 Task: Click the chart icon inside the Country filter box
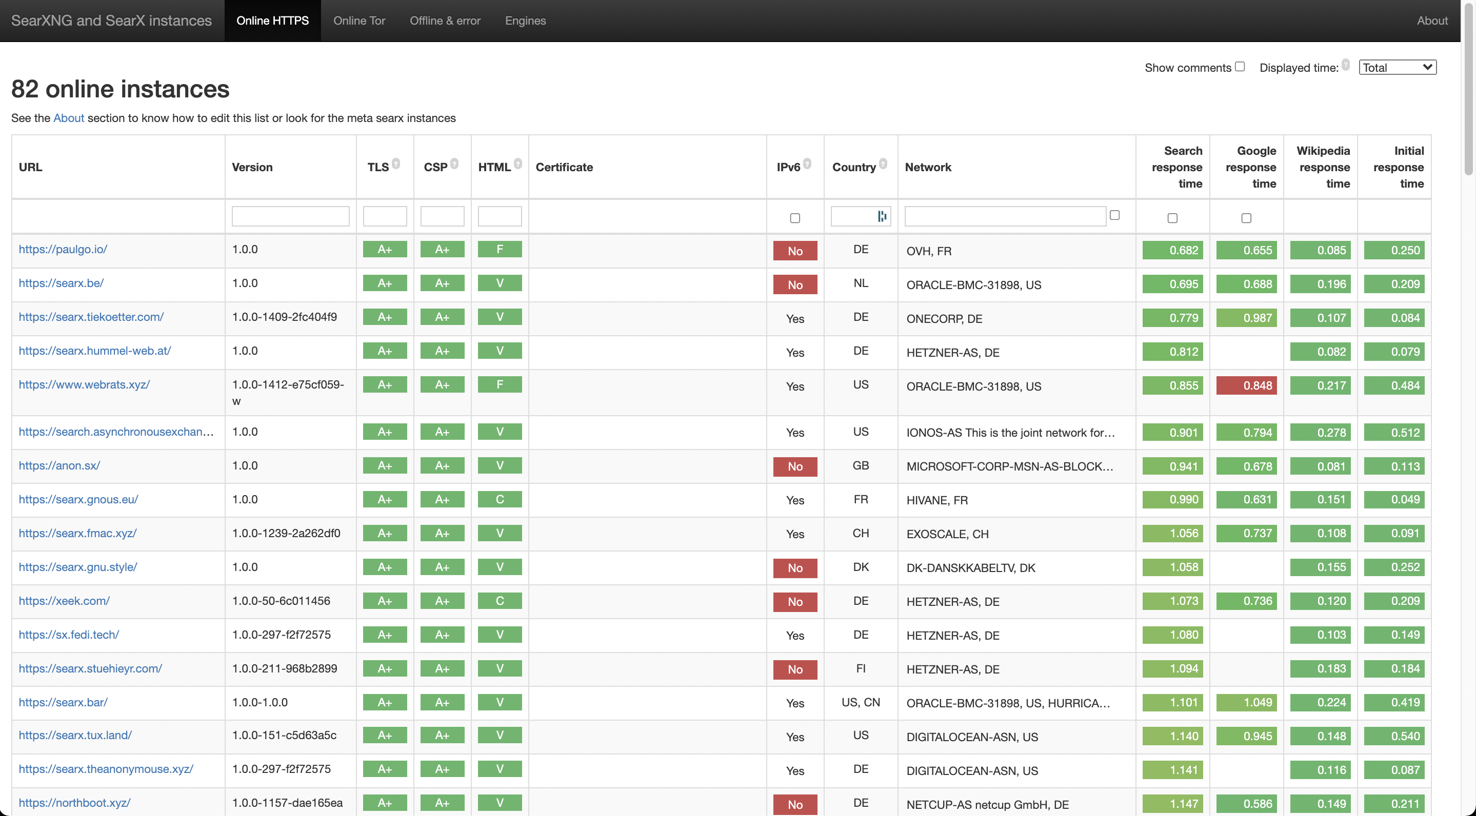881,216
